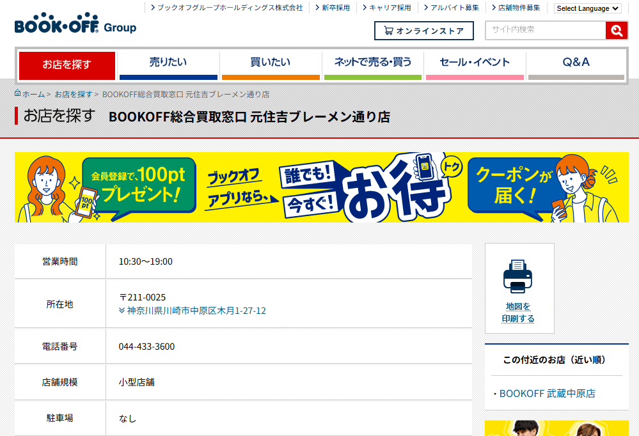Viewport: 639px width, 436px height.
Task: Click the postal code 〒211-0025
Action: pyautogui.click(x=142, y=297)
